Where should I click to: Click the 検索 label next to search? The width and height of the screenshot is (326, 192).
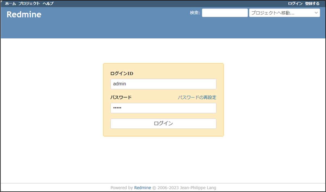pyautogui.click(x=195, y=12)
